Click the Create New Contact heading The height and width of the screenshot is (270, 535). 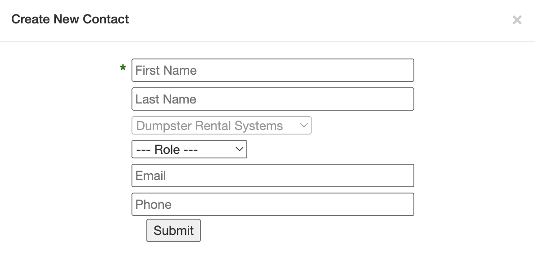tap(70, 19)
